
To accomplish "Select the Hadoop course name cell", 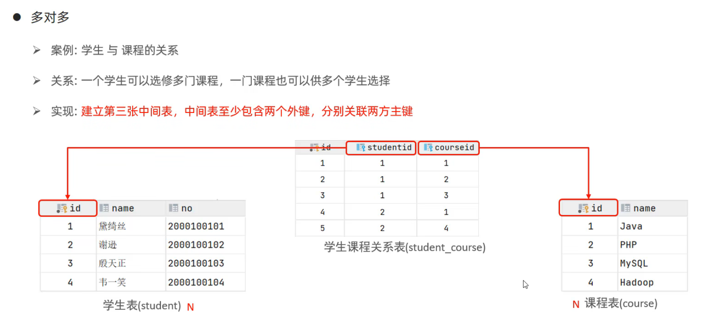I will (653, 282).
